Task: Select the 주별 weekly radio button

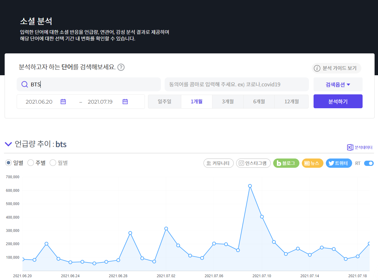Action: 31,163
